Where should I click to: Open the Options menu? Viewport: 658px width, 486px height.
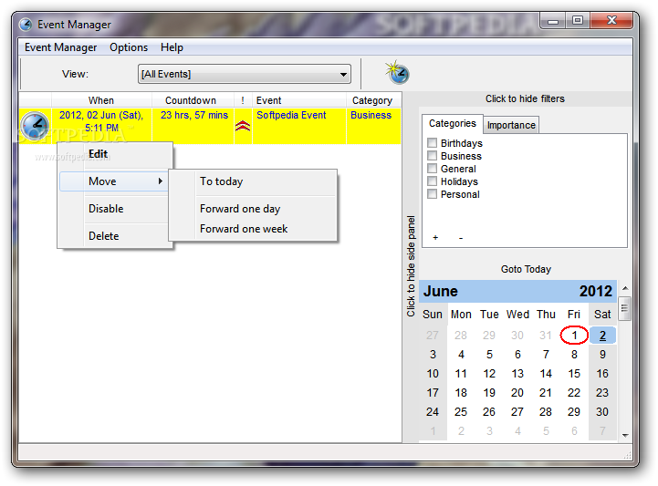(x=129, y=47)
